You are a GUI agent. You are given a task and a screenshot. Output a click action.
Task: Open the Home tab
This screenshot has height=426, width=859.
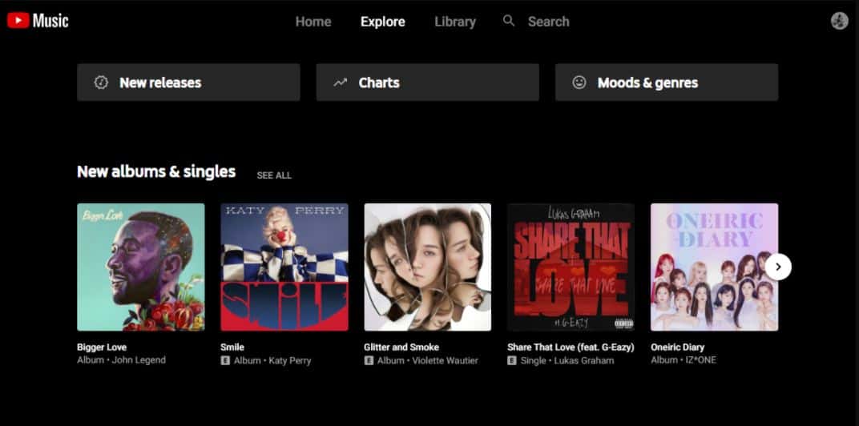coord(313,22)
